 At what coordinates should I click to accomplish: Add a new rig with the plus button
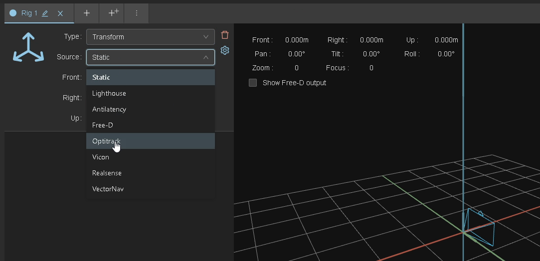coord(86,13)
